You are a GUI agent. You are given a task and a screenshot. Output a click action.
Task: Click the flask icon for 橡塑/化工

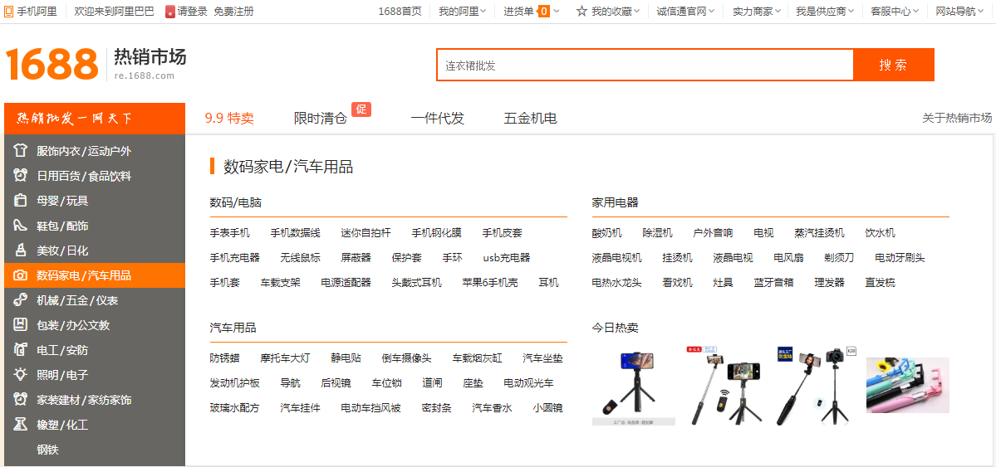click(x=20, y=425)
